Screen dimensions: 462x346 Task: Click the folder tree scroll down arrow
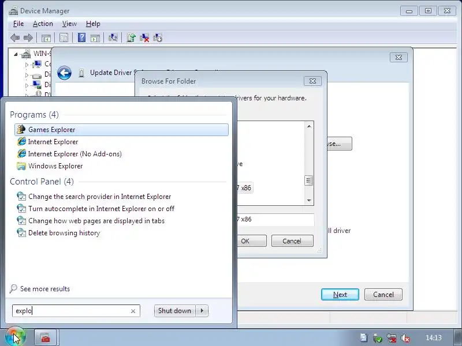[309, 200]
